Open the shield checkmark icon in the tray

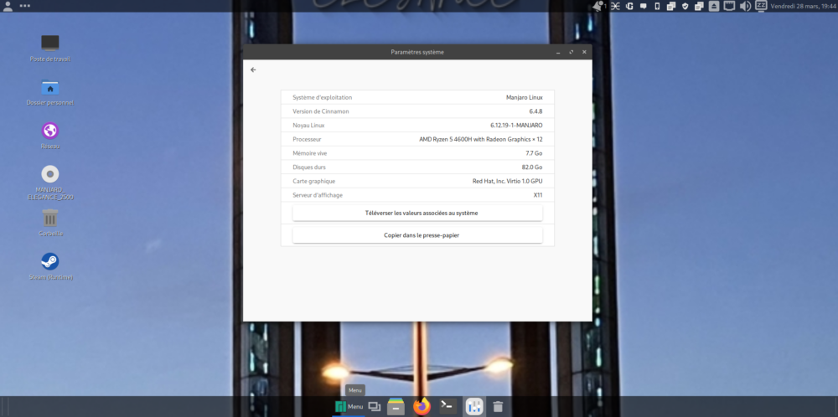coord(685,7)
